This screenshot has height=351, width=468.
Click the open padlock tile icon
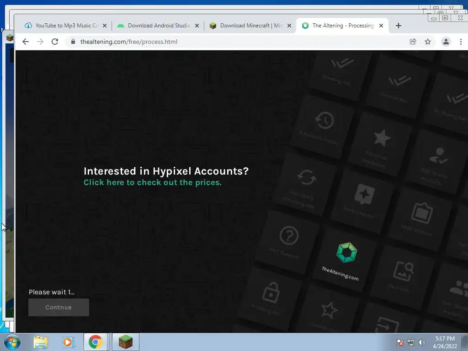click(271, 293)
